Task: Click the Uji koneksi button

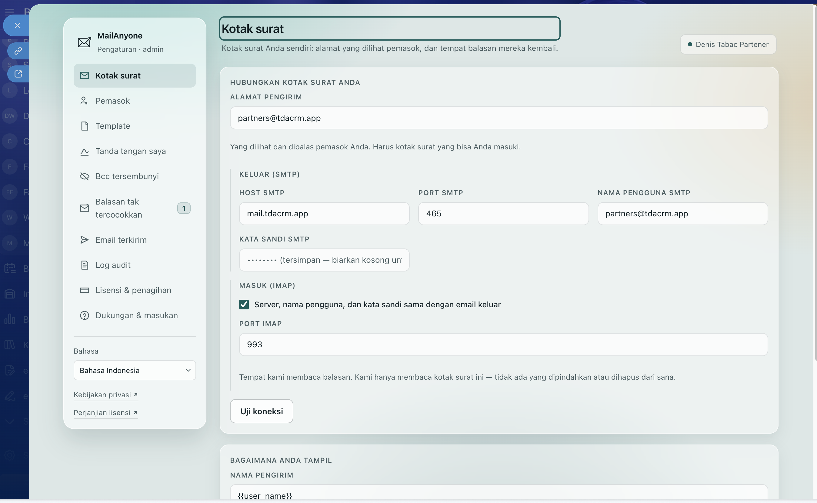Action: tap(262, 411)
